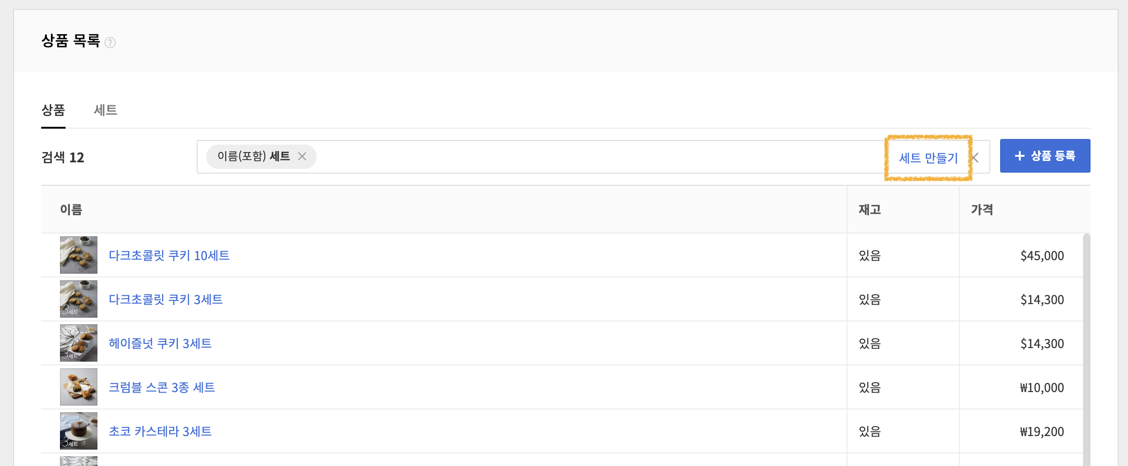Click the 가격 column header
Viewport: 1128px width, 466px height.
(982, 210)
